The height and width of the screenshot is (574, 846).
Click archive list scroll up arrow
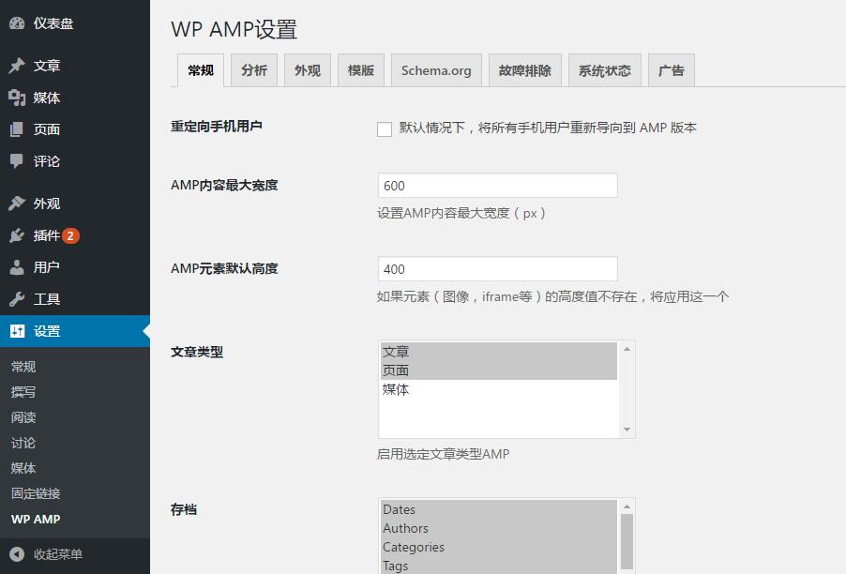pos(627,506)
